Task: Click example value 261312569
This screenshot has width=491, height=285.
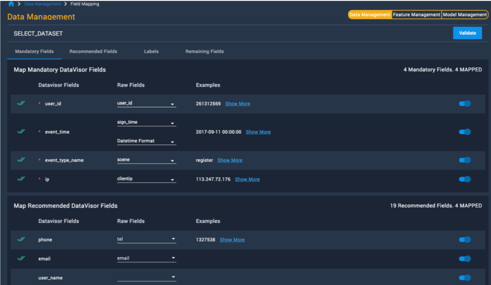Action: [208, 104]
